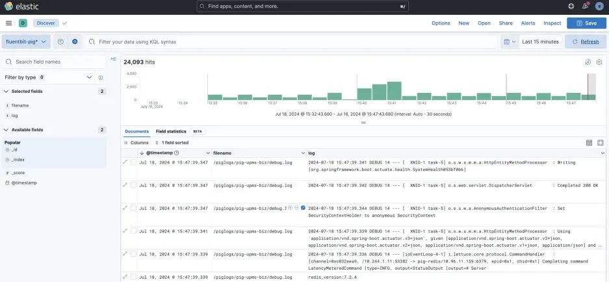Expand the document with AnonymousAuthenticationFilter log
This screenshot has width=609, height=282.
click(x=125, y=208)
